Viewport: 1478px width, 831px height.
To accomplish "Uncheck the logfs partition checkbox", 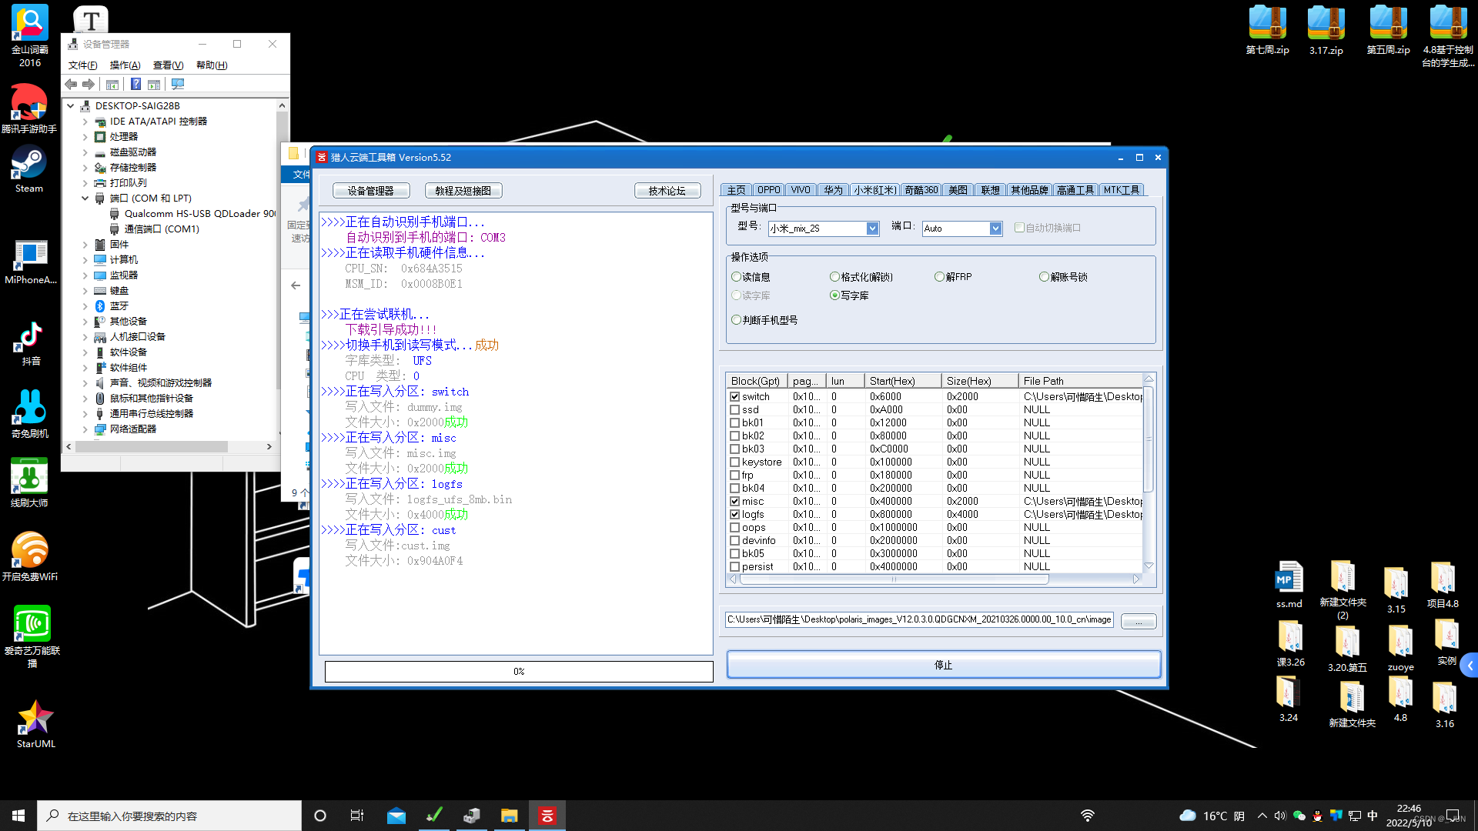I will point(735,515).
